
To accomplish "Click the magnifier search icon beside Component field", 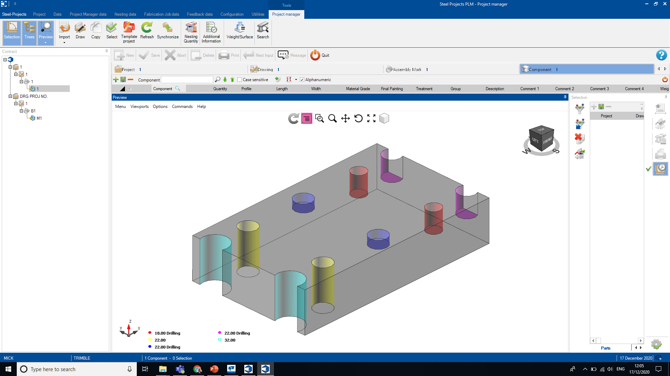I will (218, 80).
